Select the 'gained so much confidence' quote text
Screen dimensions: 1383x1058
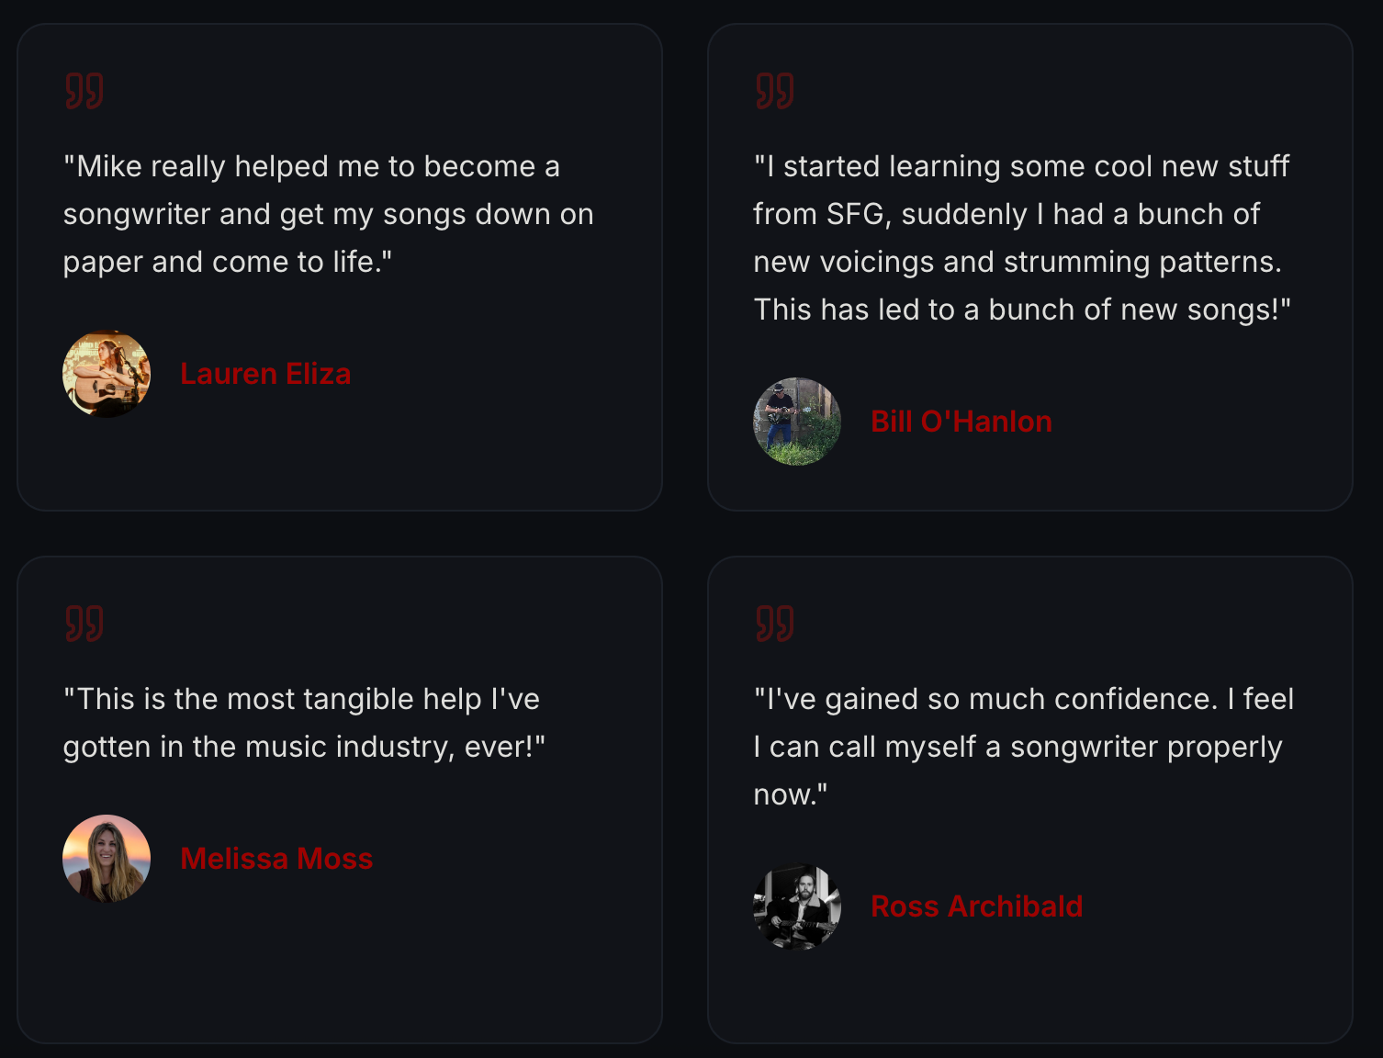pos(1024,747)
